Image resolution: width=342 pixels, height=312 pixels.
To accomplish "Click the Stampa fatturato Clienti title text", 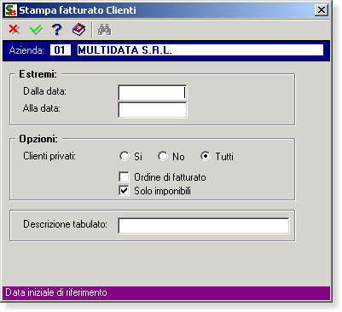I will [x=78, y=10].
